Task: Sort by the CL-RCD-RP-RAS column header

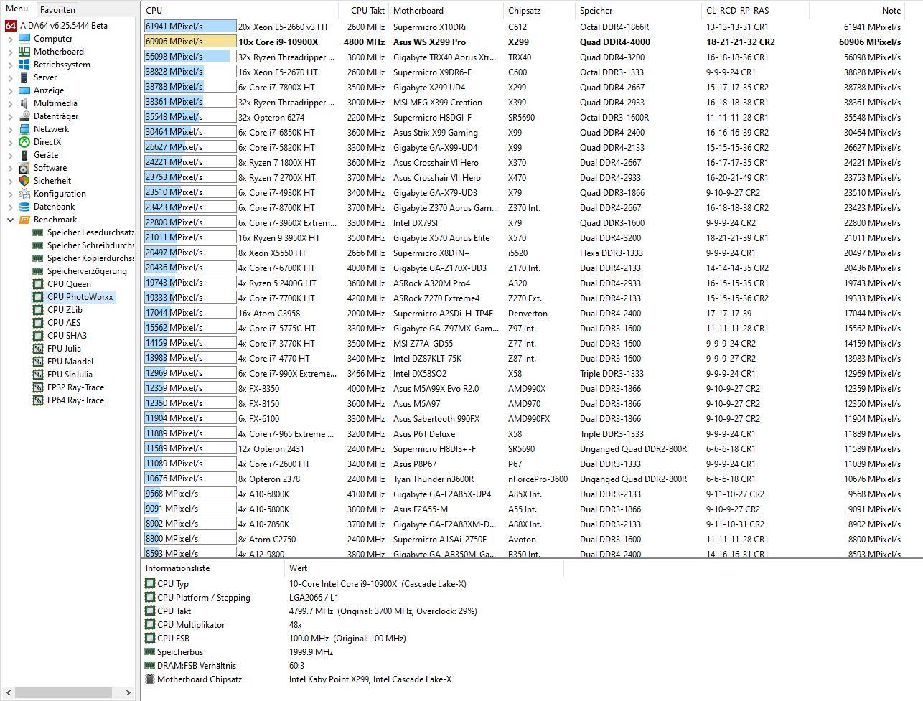Action: pyautogui.click(x=755, y=11)
